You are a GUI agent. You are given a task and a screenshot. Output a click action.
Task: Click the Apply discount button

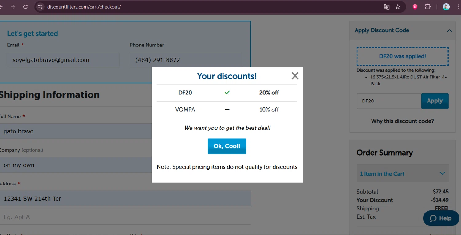tap(435, 101)
